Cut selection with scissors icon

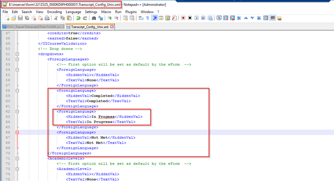click(56, 18)
